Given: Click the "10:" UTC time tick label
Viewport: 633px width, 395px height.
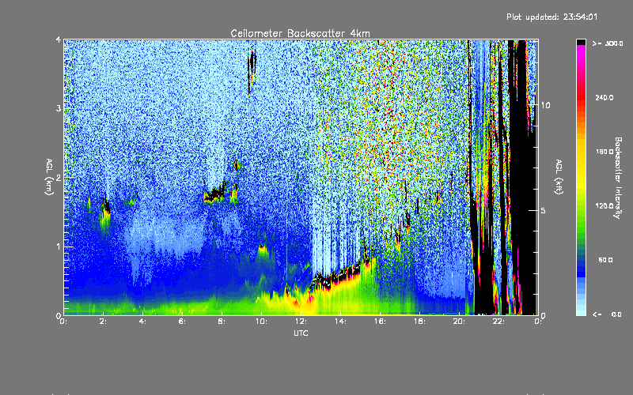Looking at the screenshot, I should pyautogui.click(x=261, y=322).
